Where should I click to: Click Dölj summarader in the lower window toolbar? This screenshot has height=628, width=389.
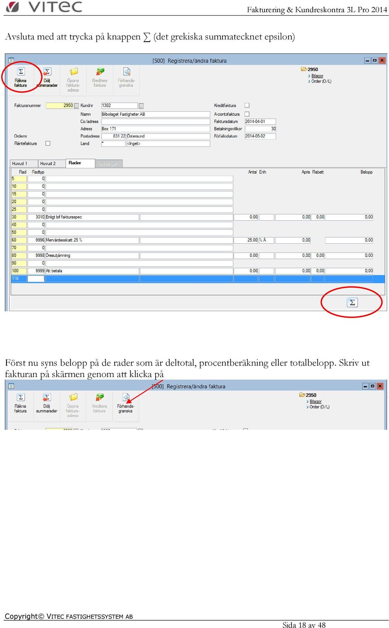(x=47, y=403)
